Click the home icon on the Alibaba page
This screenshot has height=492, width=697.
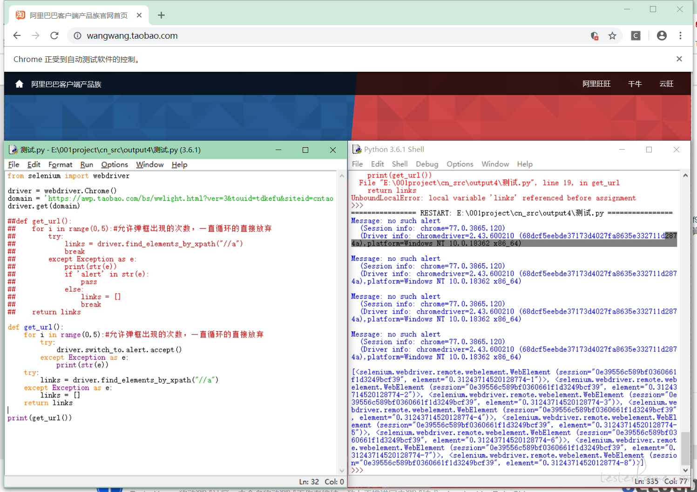19,84
